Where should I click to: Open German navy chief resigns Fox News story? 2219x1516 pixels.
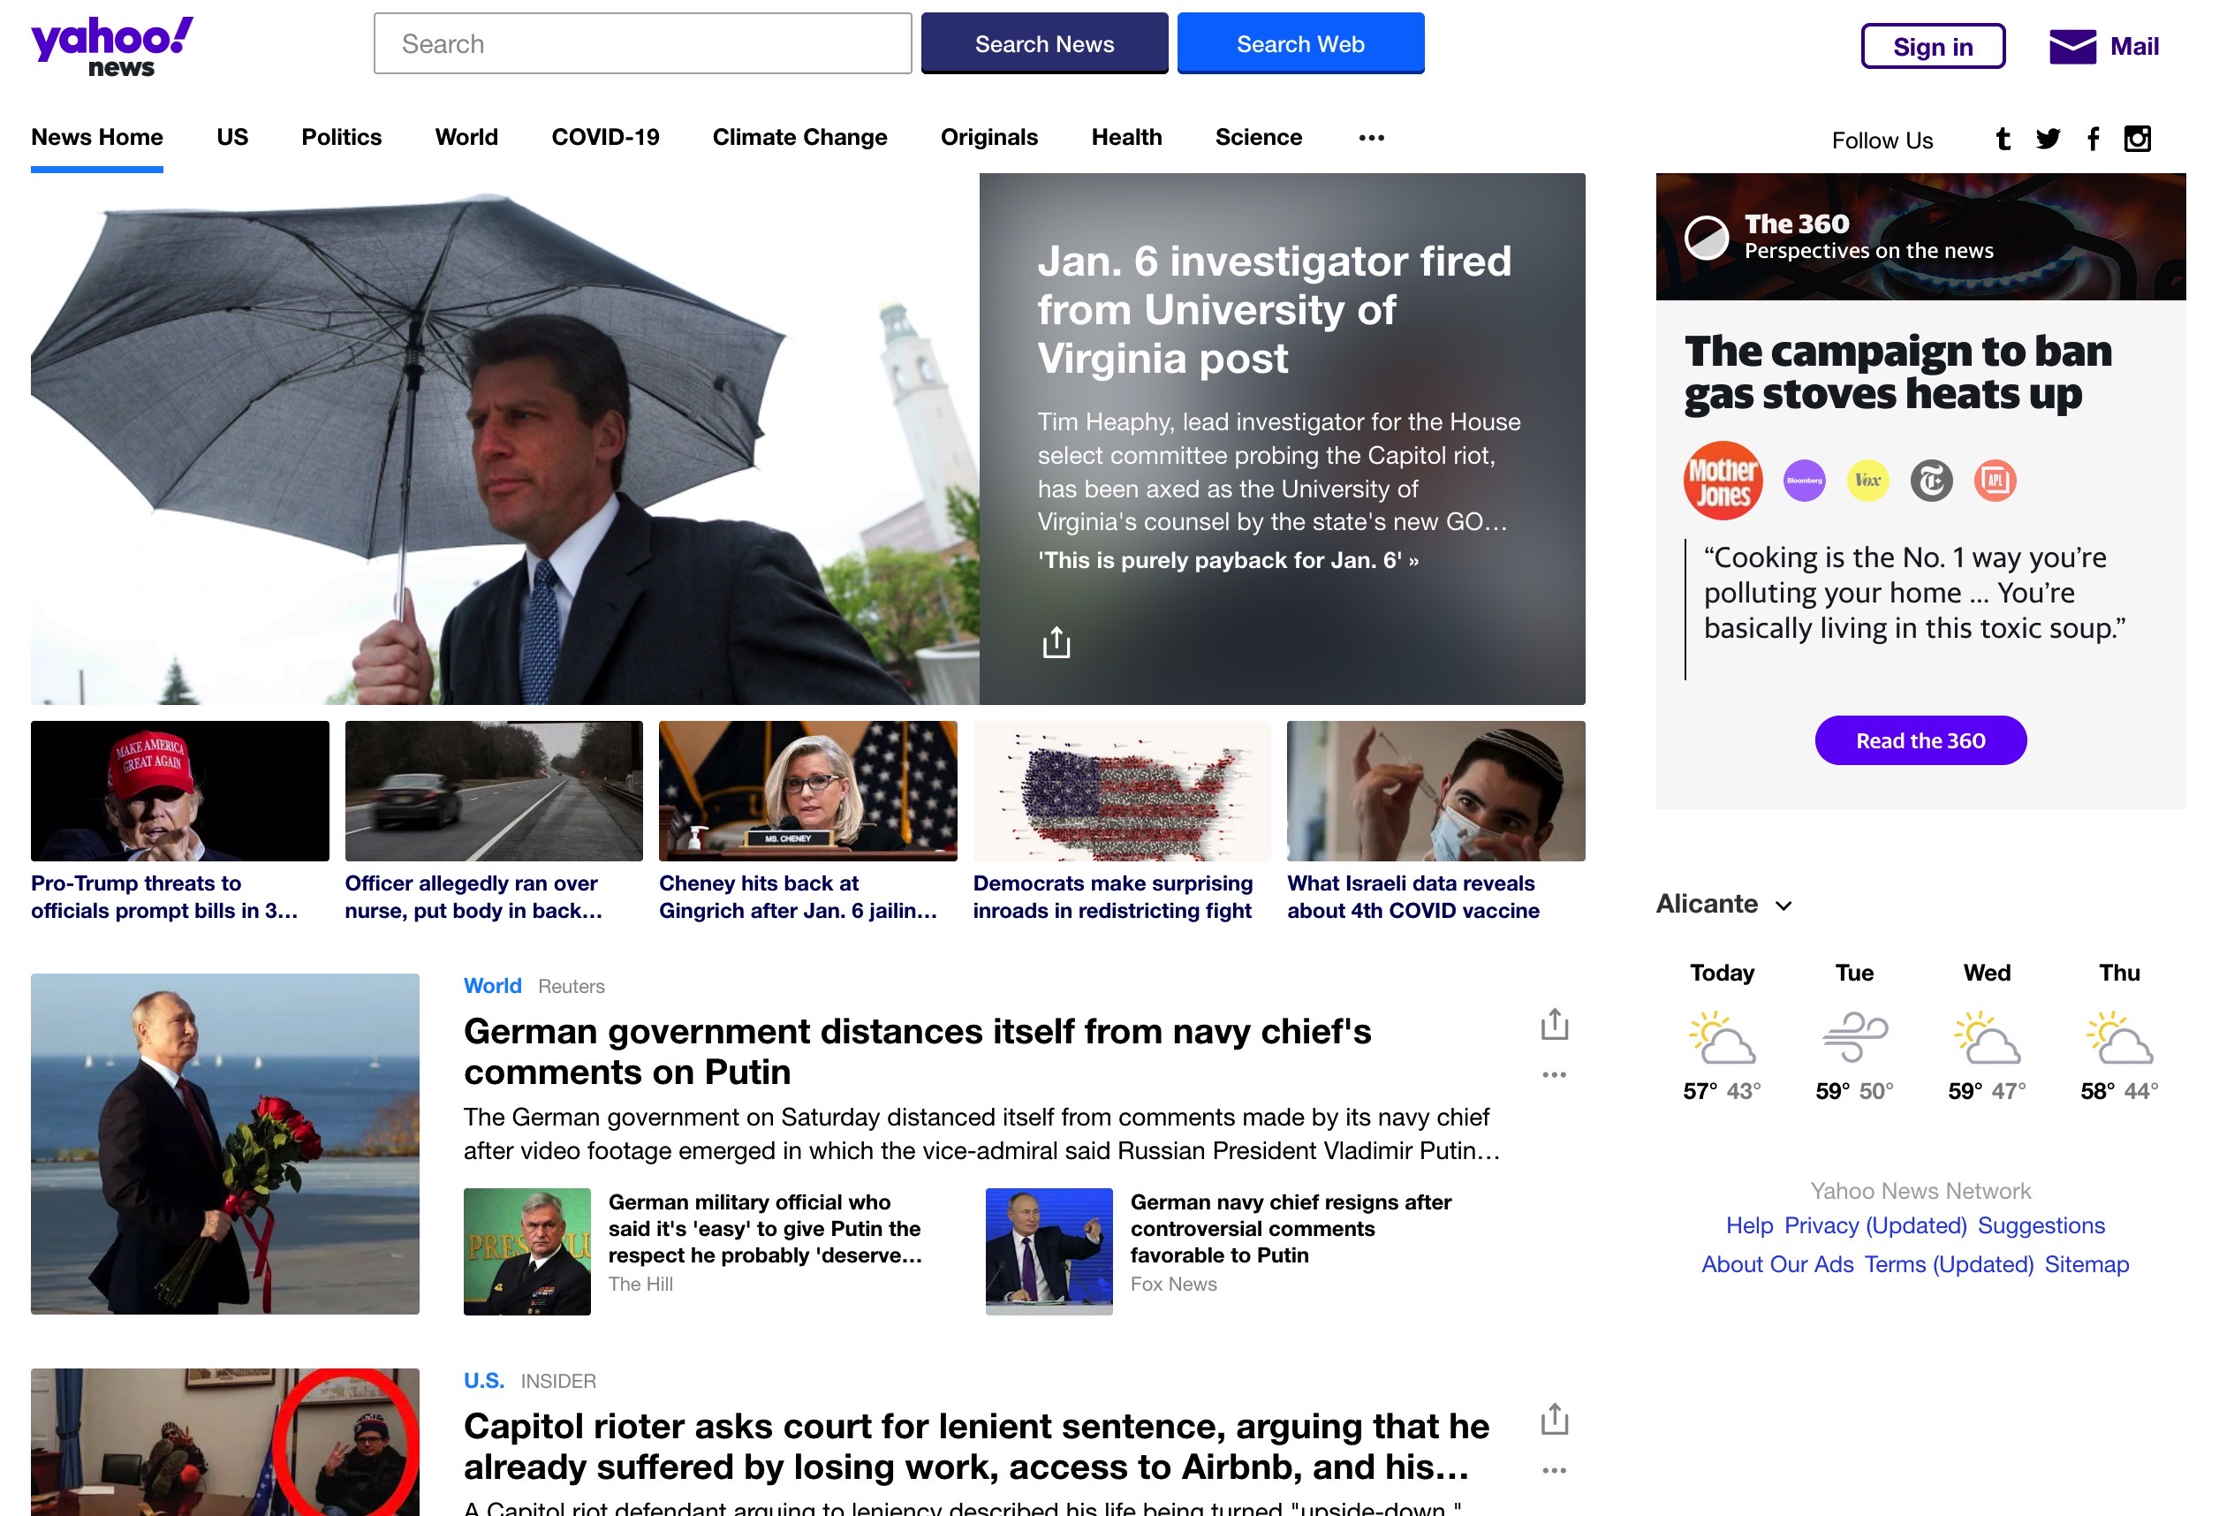point(1291,1229)
